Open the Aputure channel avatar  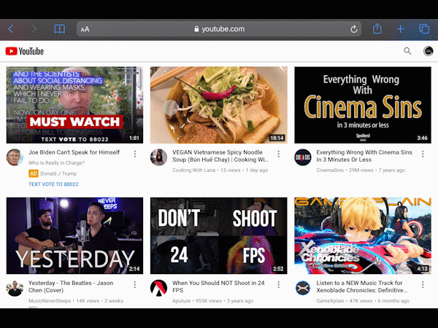[158, 288]
